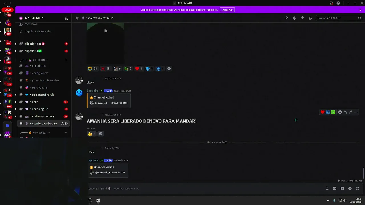
Task: Open the server with 827 badge
Action: click(x=8, y=31)
